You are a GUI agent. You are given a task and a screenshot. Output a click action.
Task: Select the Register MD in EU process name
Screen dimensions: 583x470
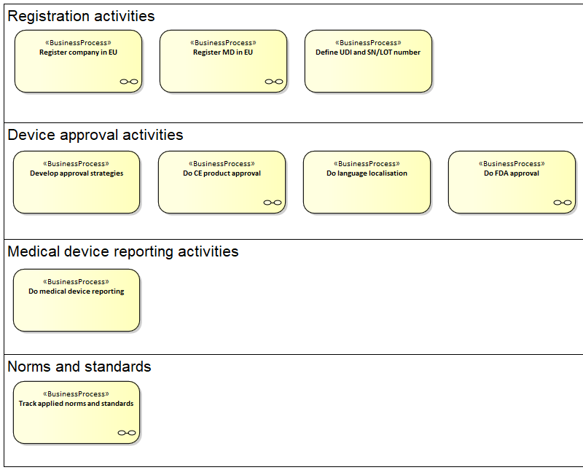223,52
